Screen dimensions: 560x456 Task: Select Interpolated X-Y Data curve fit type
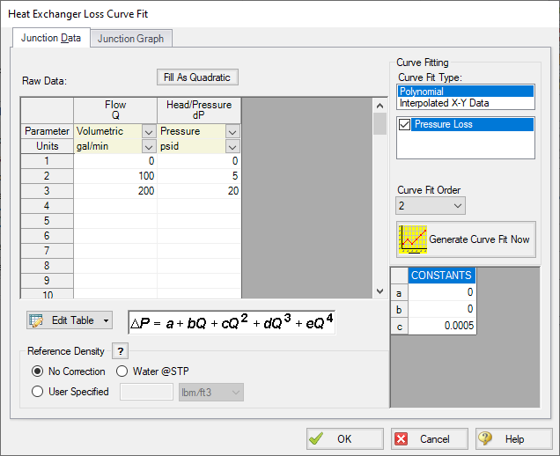click(444, 103)
